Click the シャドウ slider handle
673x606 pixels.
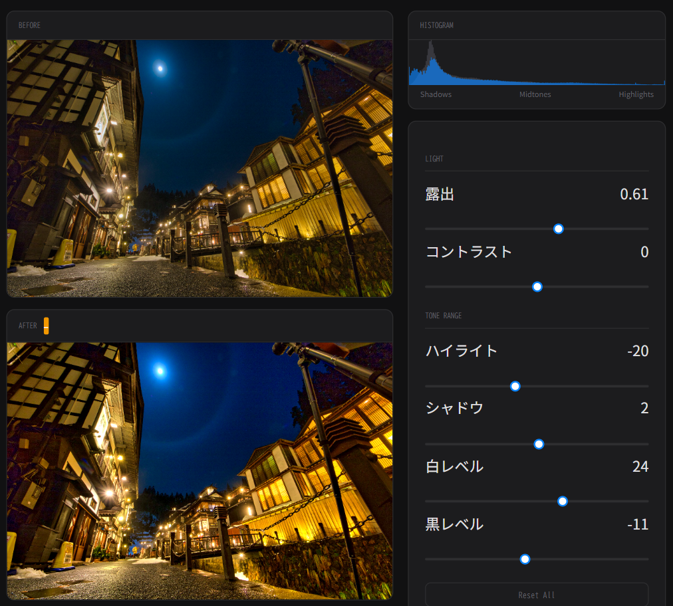pyautogui.click(x=539, y=444)
